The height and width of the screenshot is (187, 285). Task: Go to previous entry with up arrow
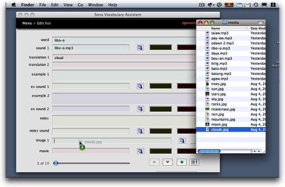tap(154, 162)
